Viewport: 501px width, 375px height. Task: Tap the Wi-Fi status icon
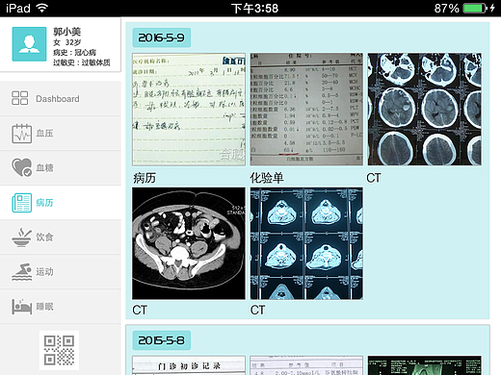click(x=42, y=8)
